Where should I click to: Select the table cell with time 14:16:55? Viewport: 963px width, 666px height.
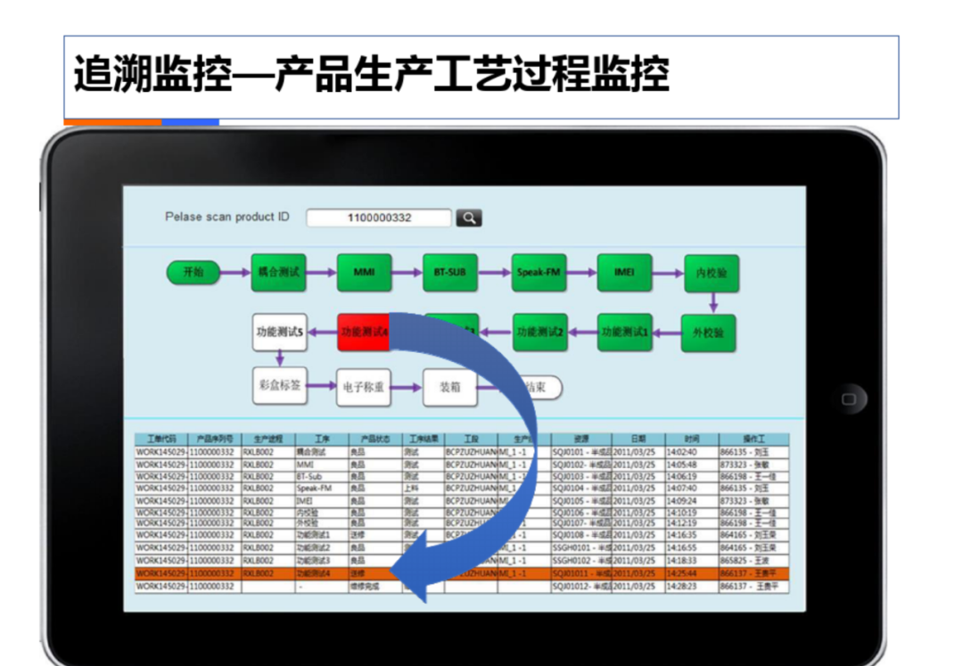coord(692,547)
